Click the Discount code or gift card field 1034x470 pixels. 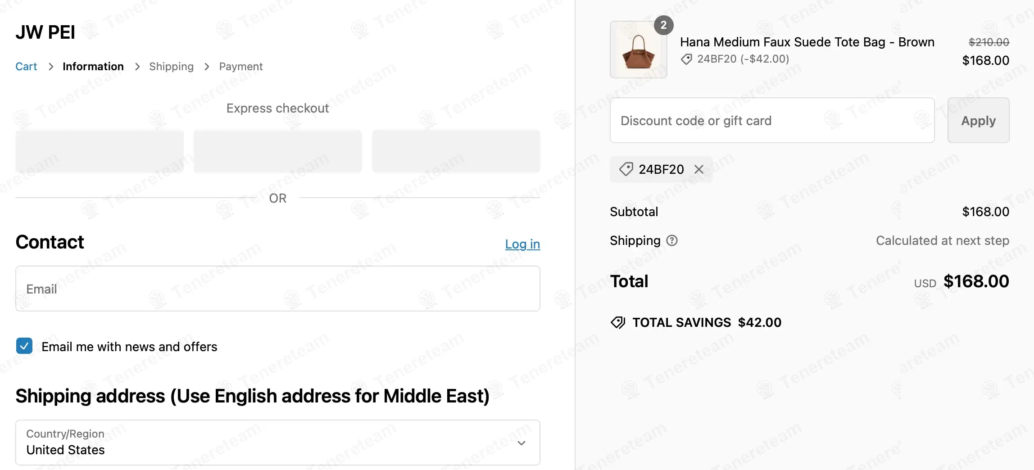[772, 120]
